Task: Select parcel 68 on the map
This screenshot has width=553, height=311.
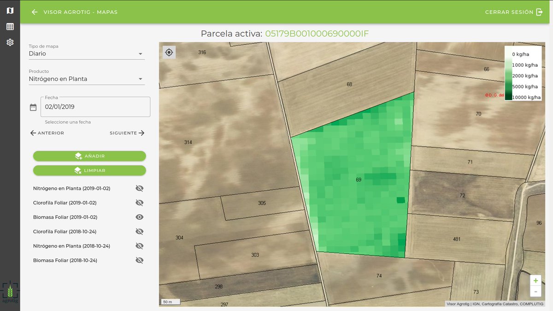Action: click(x=349, y=84)
